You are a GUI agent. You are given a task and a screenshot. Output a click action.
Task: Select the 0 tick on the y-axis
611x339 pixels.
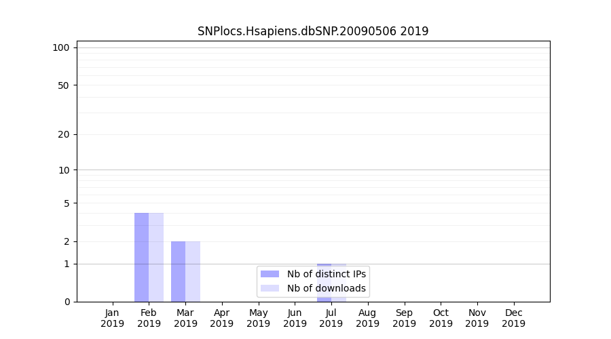point(67,302)
